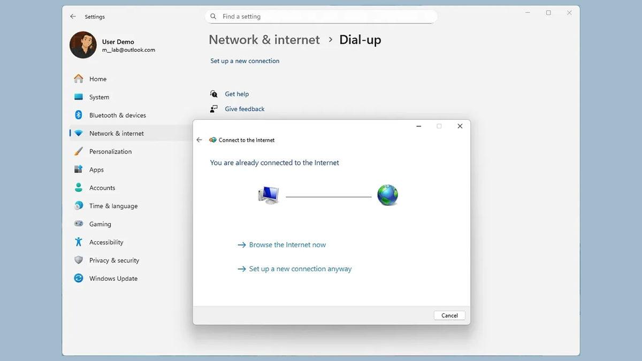
Task: Select the Personalization paintbrush icon
Action: 79,151
